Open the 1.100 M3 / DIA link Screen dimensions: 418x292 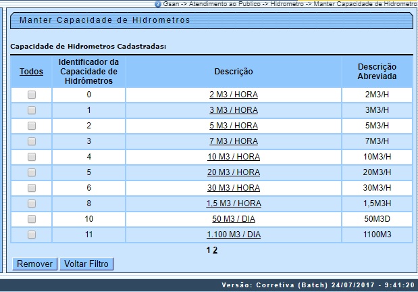[x=234, y=235]
